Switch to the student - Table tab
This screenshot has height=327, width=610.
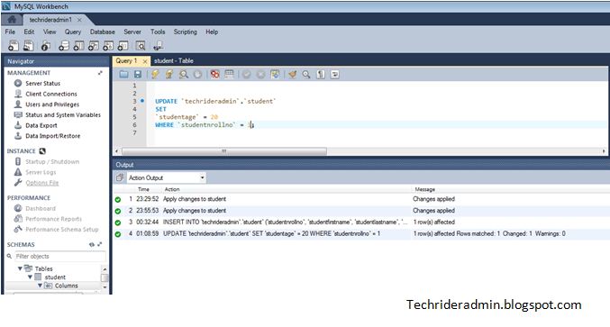coord(174,60)
